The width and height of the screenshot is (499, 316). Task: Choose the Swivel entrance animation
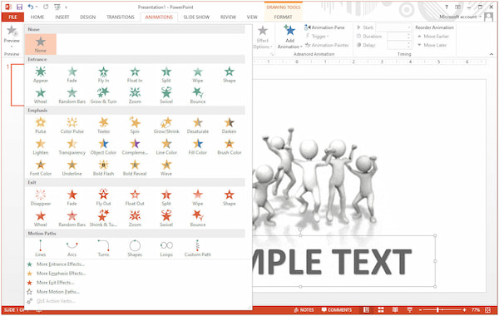[x=166, y=96]
